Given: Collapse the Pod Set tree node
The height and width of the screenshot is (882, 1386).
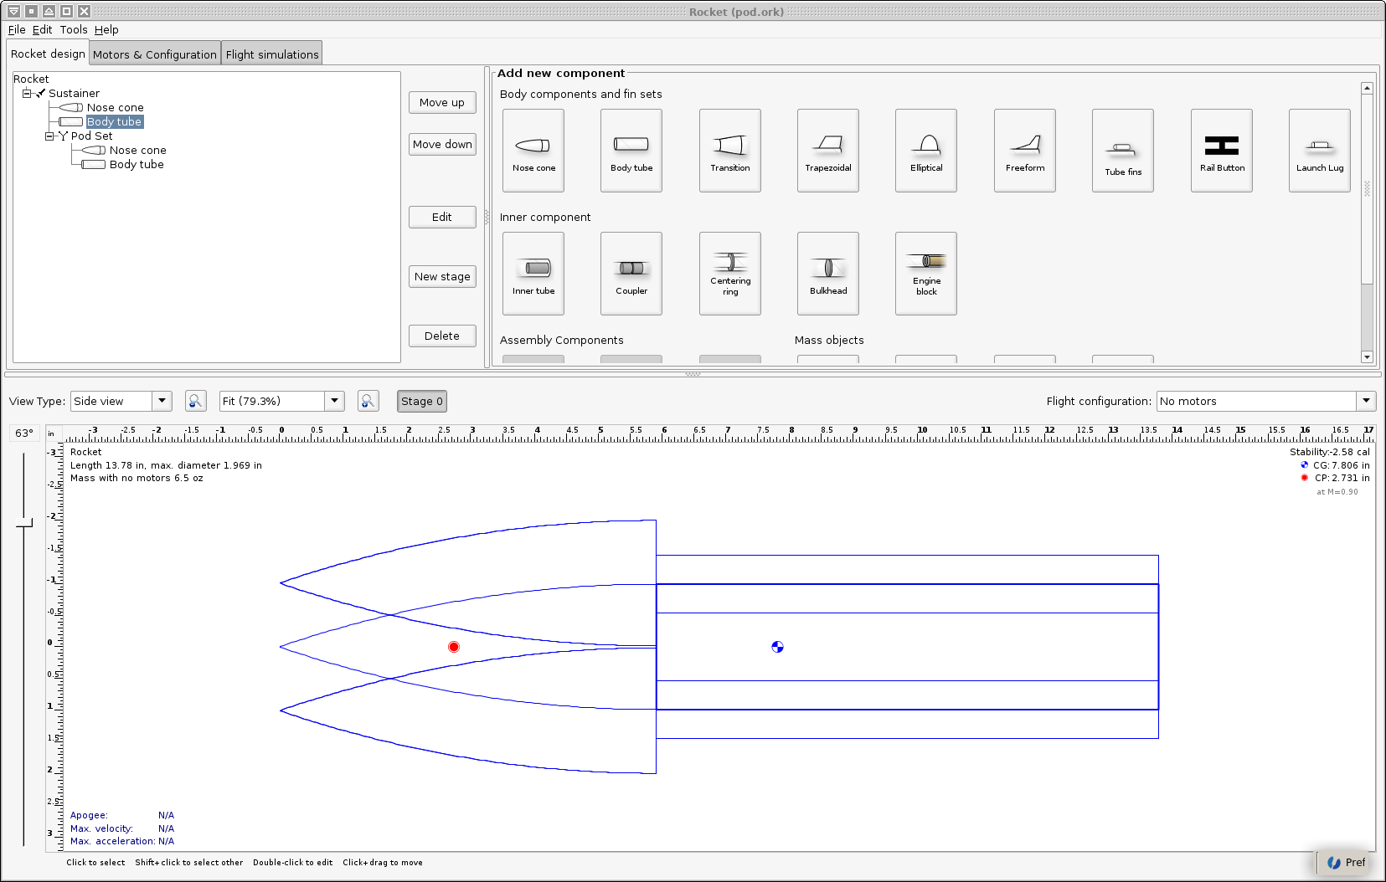Looking at the screenshot, I should 50,136.
